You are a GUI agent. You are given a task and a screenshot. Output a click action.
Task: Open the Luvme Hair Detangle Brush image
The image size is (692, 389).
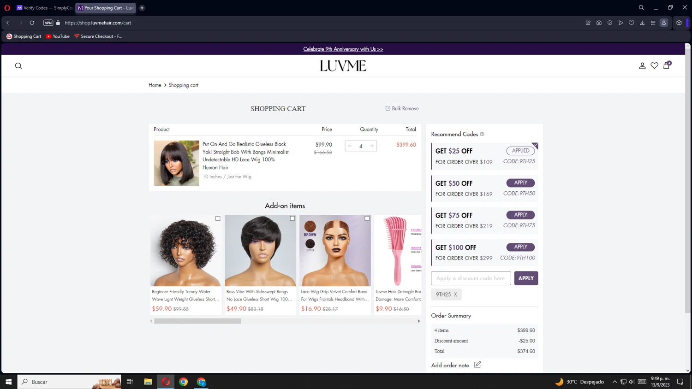pos(398,251)
